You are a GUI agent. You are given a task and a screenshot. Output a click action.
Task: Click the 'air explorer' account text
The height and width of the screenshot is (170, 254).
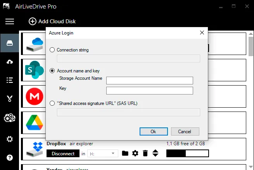[x=81, y=144]
